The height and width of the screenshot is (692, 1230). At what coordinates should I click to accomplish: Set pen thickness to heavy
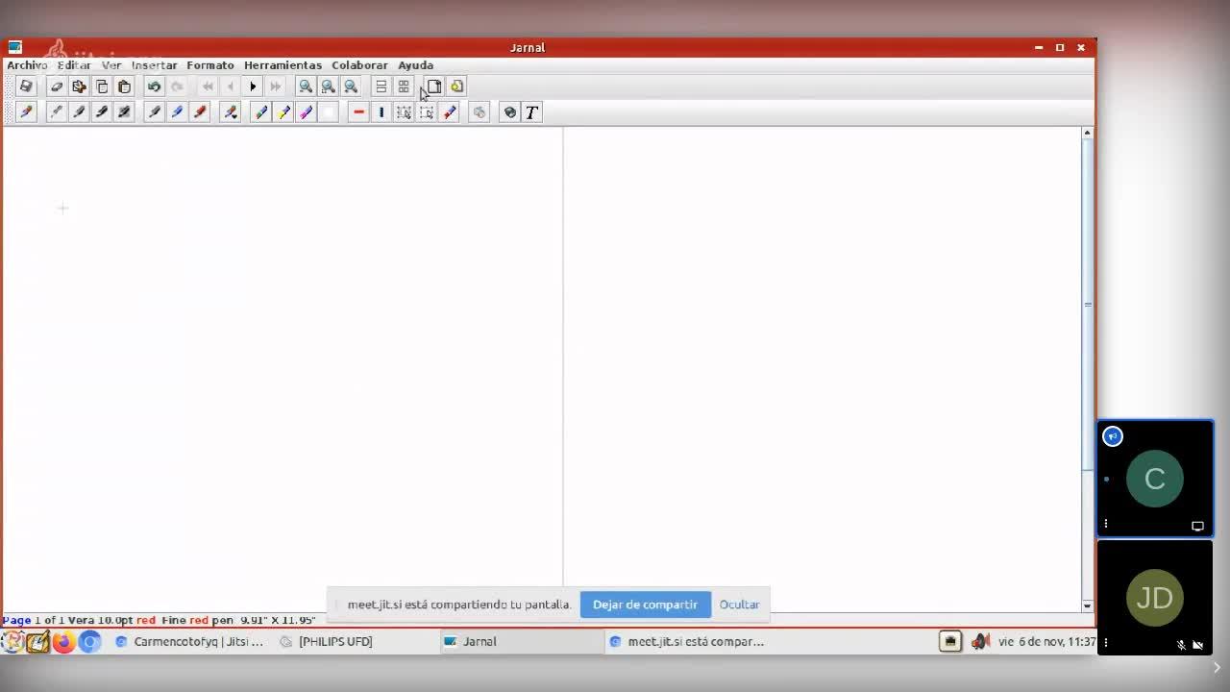click(102, 112)
